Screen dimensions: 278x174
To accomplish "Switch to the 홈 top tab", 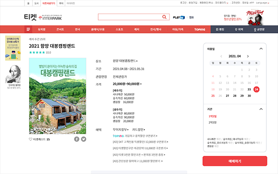I will pos(28,3).
